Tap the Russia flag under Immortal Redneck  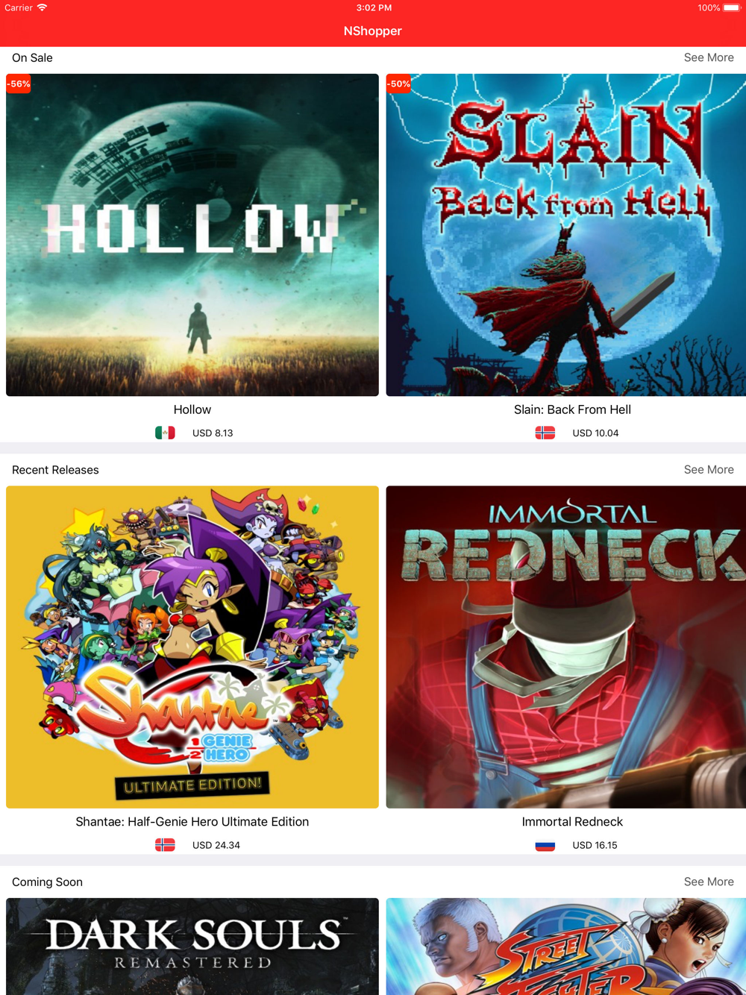(545, 845)
